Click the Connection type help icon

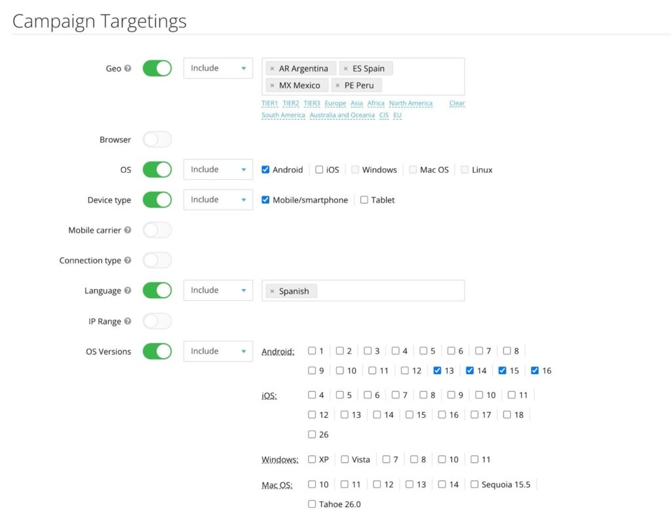click(x=128, y=260)
